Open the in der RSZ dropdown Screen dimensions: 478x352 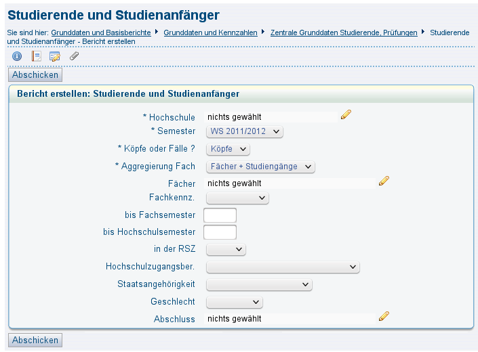226,249
